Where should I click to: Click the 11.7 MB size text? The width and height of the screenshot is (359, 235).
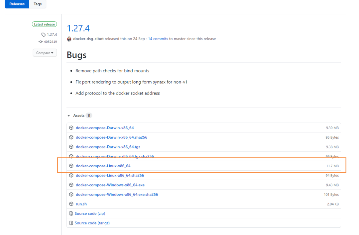tap(332, 166)
